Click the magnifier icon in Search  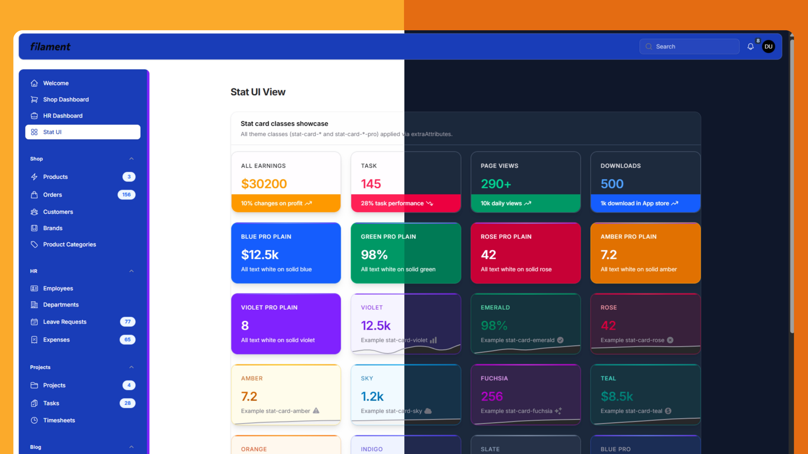tap(649, 47)
